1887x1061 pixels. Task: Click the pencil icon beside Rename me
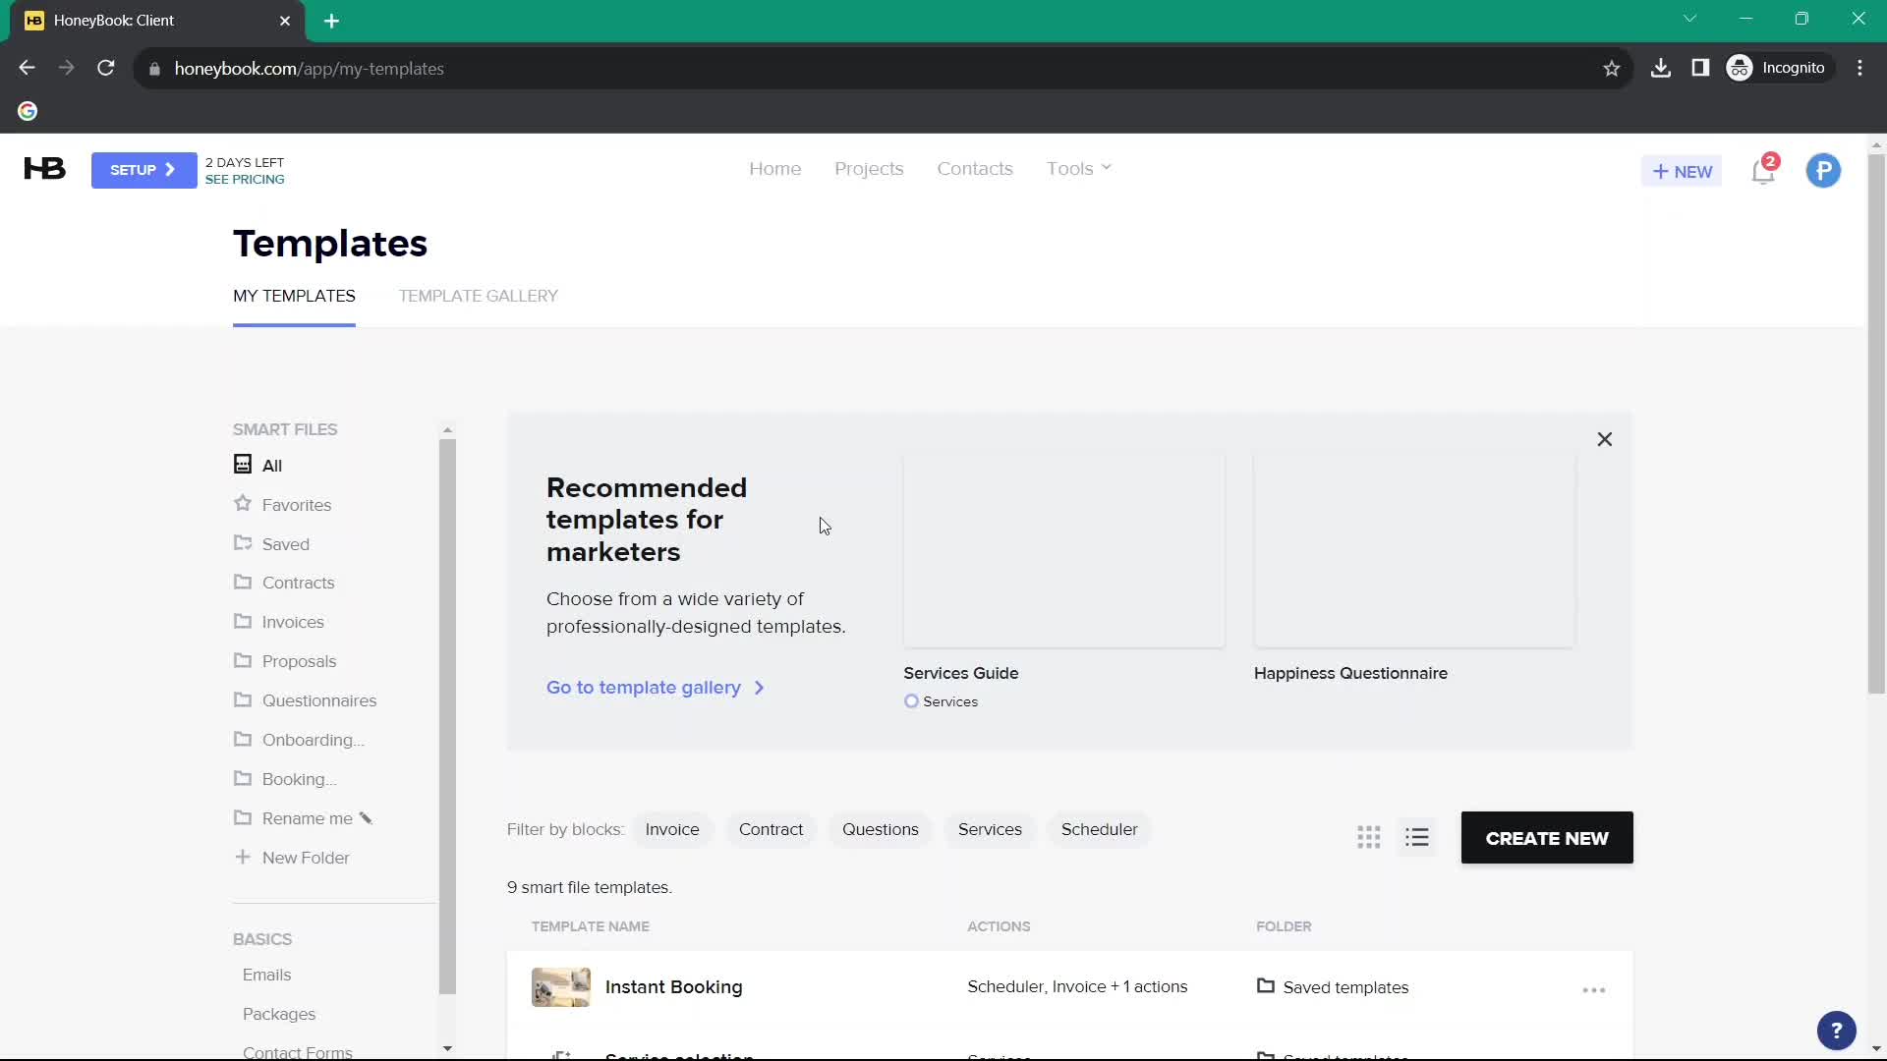tap(366, 818)
